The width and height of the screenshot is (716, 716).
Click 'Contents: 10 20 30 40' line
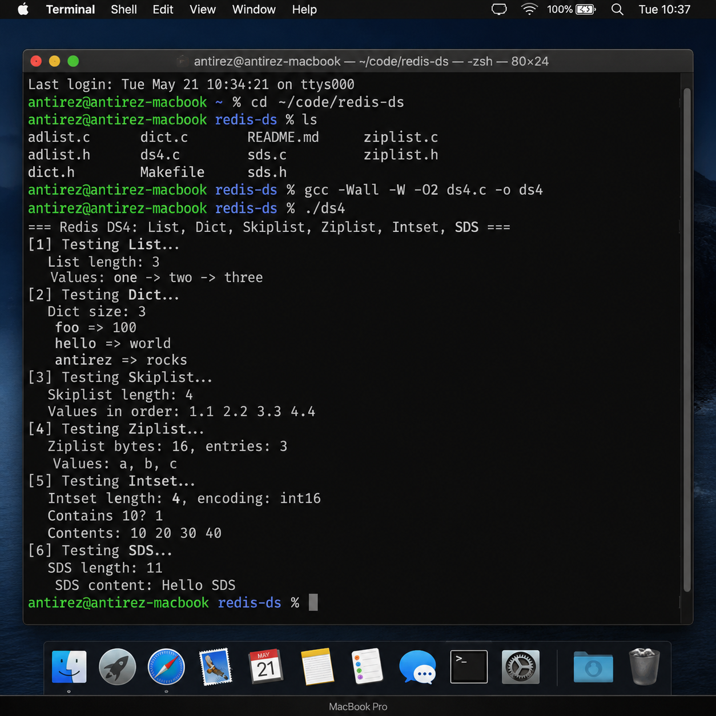(134, 533)
